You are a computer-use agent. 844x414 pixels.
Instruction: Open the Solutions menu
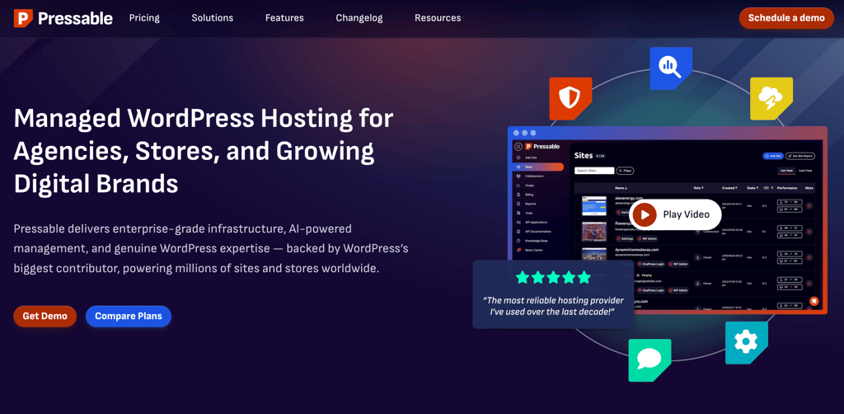coord(213,18)
